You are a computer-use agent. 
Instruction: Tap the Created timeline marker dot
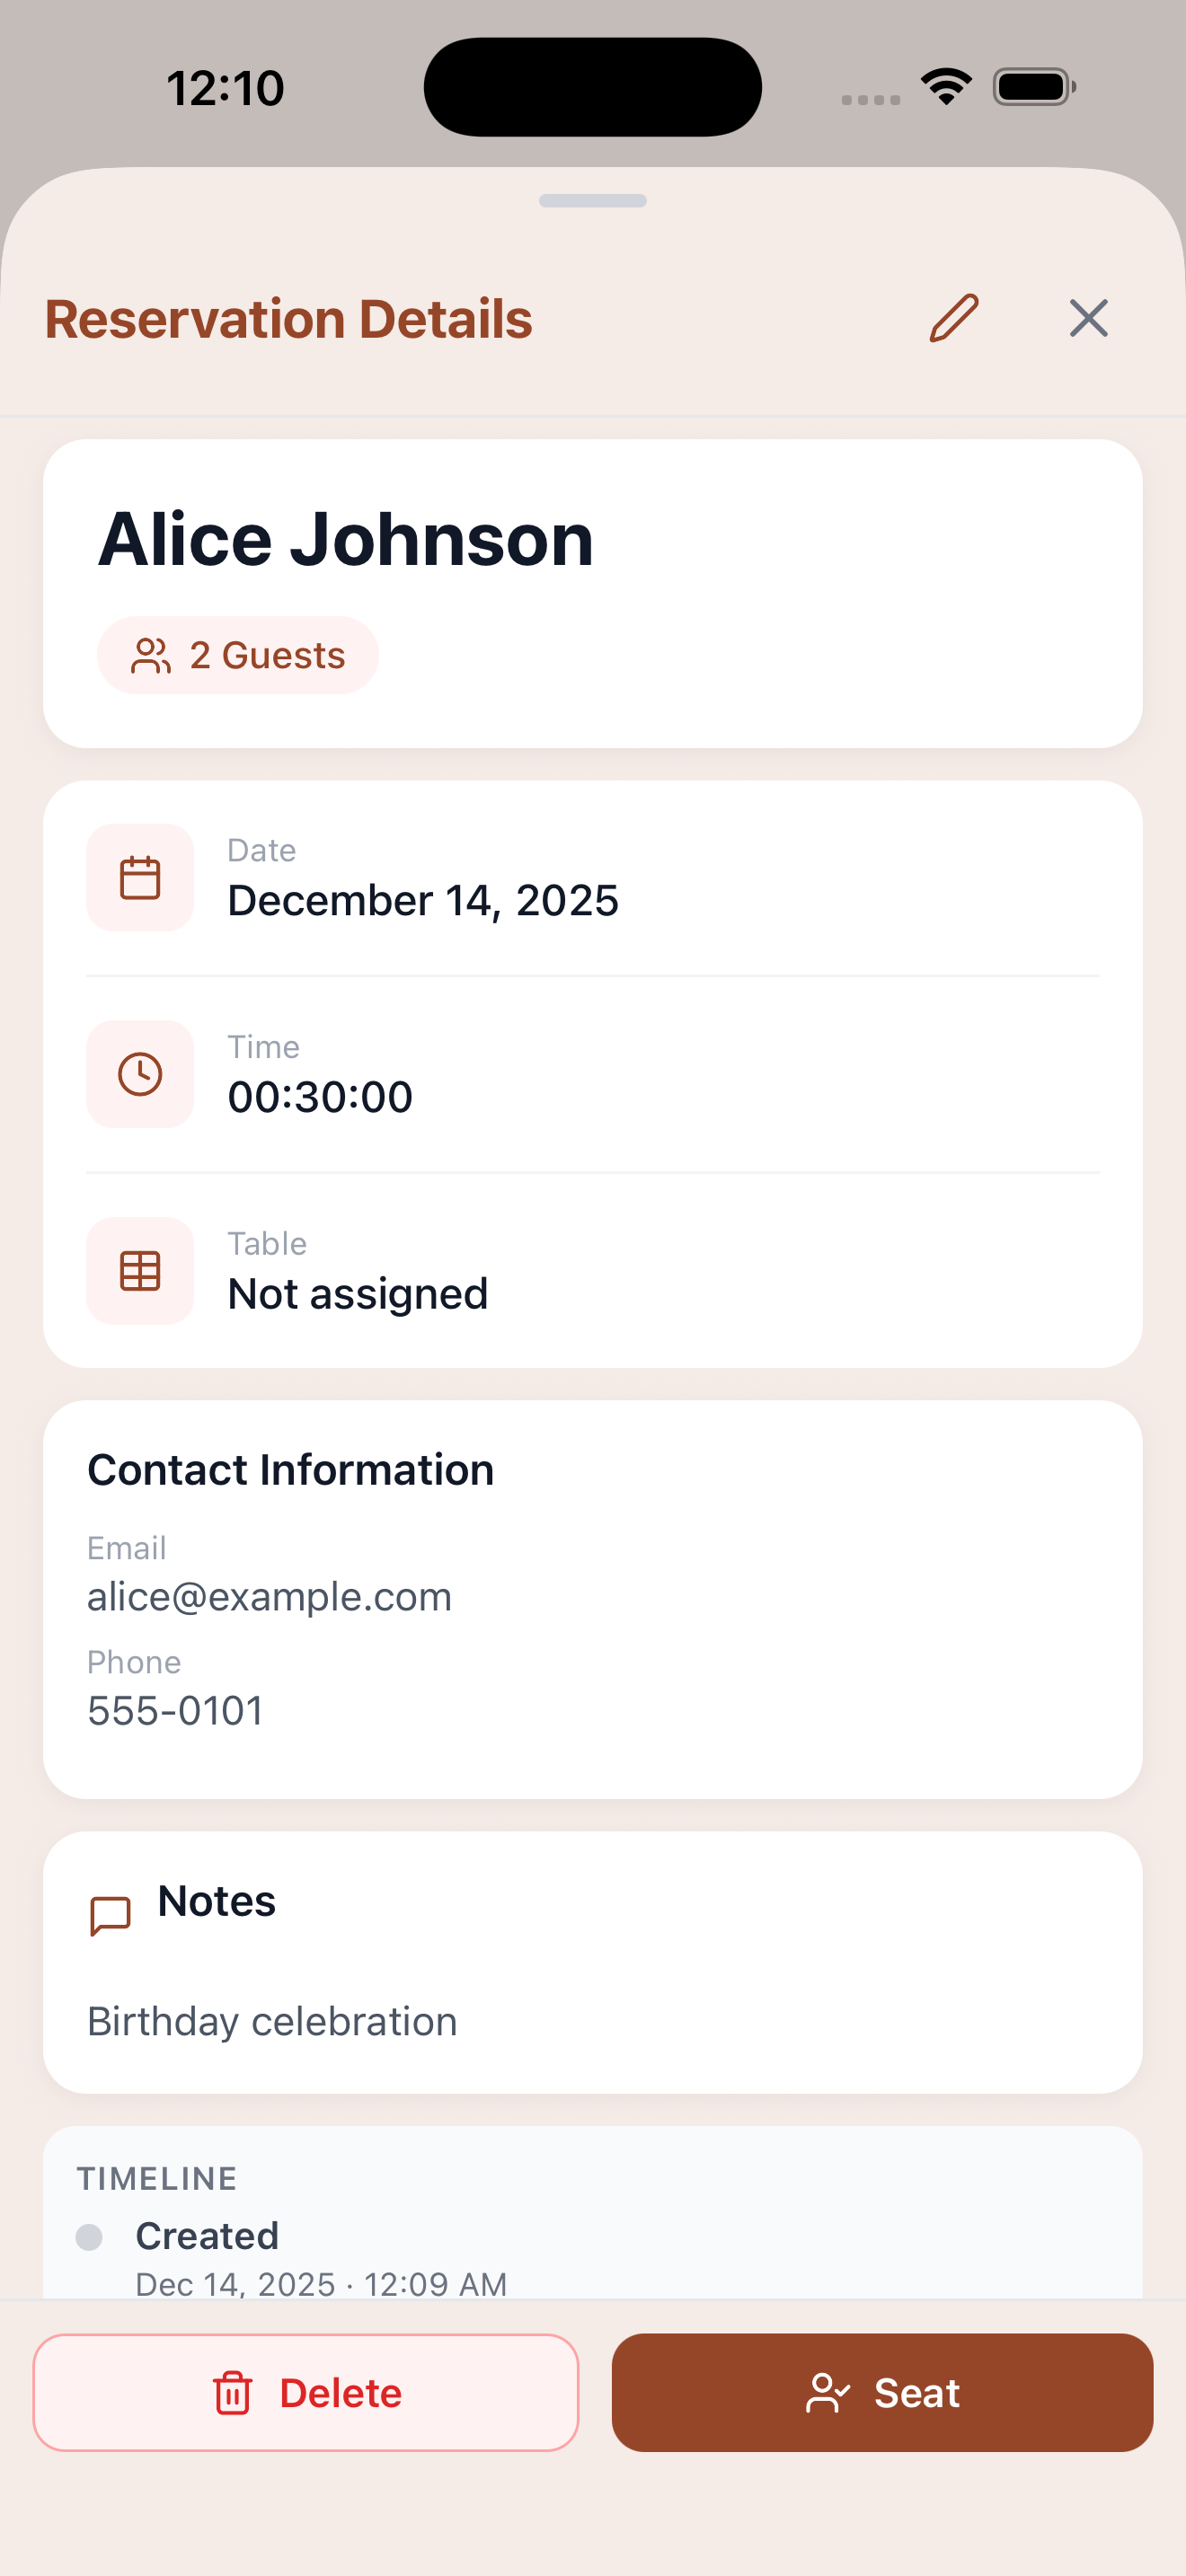point(89,2238)
